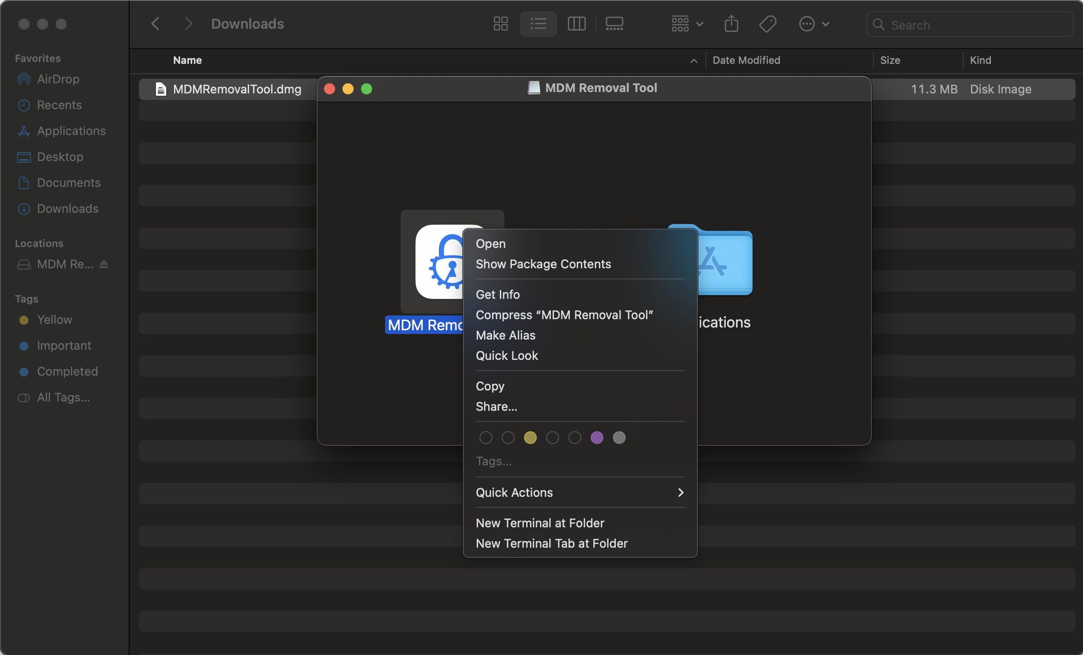Switch Finder to column view
1083x655 pixels.
click(576, 24)
